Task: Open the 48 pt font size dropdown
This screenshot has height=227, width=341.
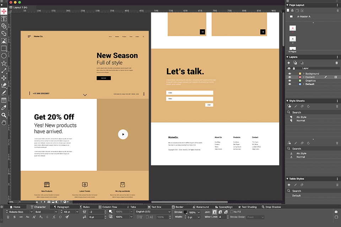Action: (x=77, y=212)
